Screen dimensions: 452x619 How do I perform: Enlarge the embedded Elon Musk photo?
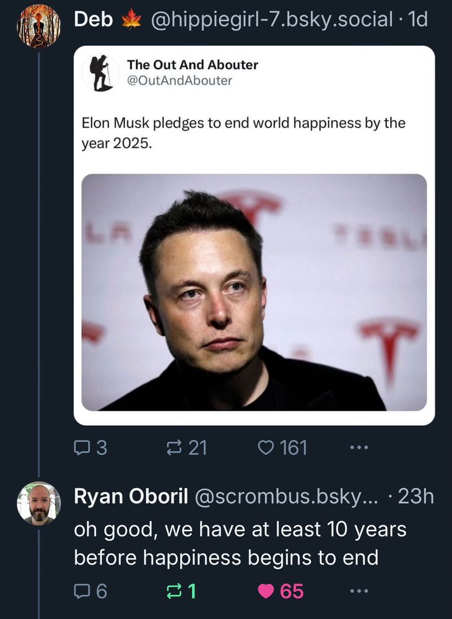254,292
